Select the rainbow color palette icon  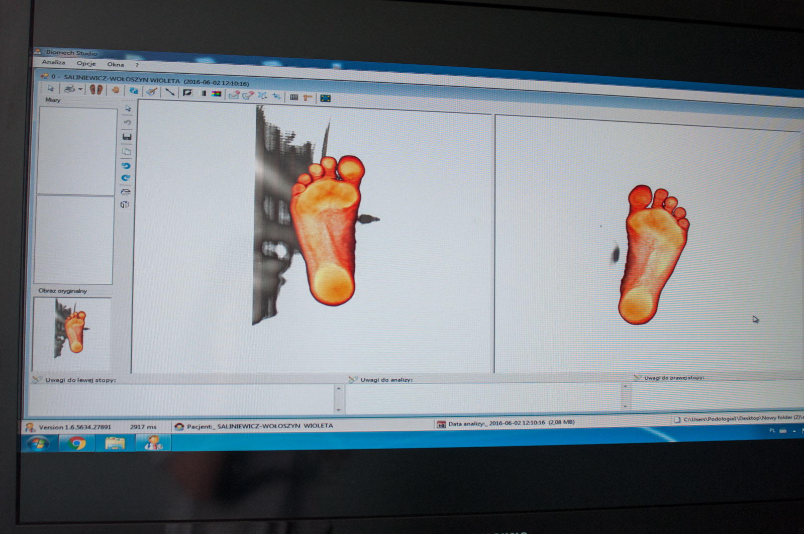(x=217, y=94)
